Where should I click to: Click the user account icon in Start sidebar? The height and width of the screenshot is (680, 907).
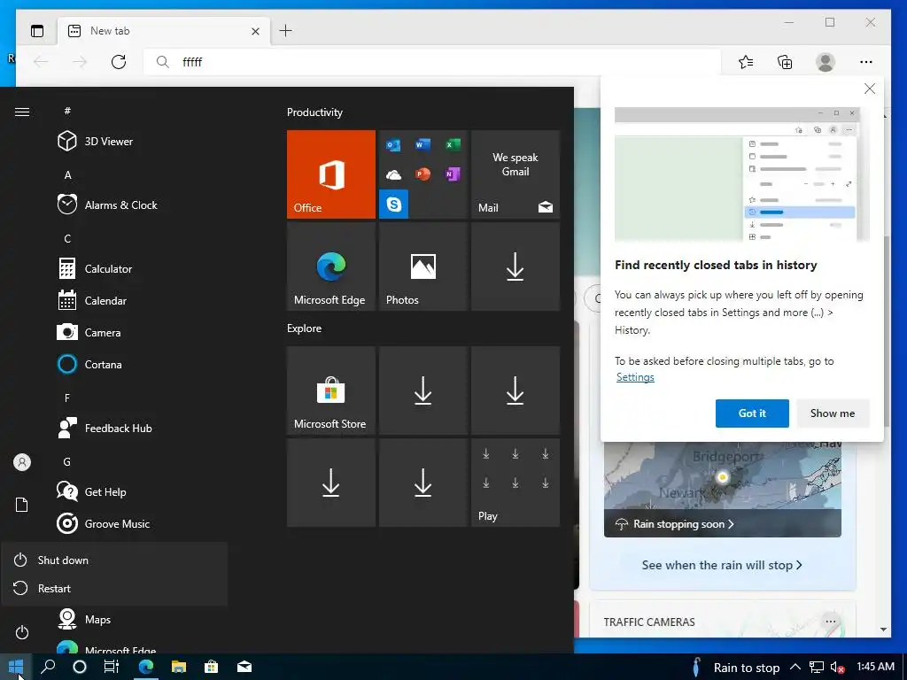coord(22,462)
